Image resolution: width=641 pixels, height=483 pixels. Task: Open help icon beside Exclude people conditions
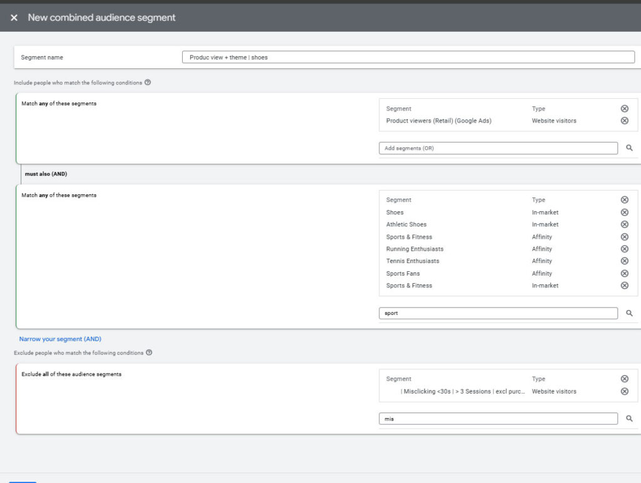(149, 353)
